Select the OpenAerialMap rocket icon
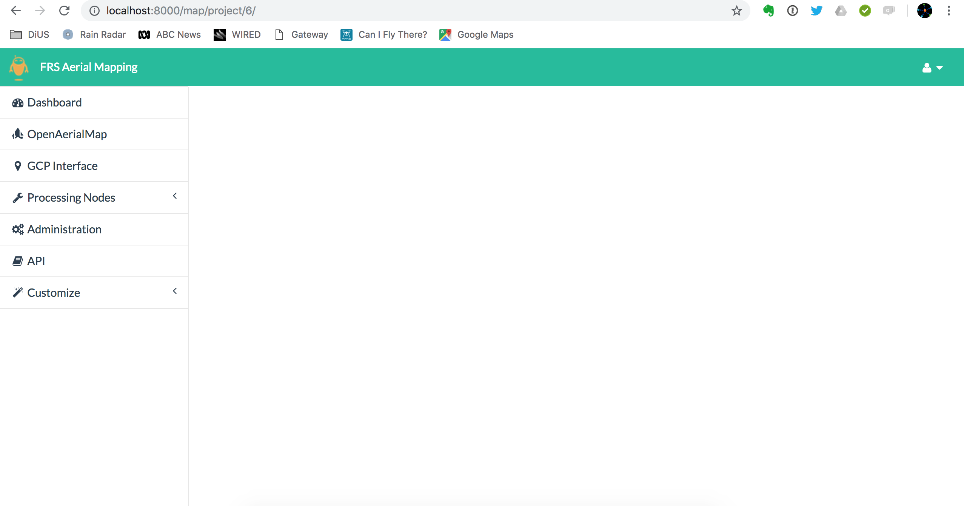 click(x=18, y=134)
